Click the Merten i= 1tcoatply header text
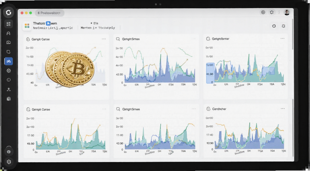Viewport: 310px width, 171px height. click(98, 28)
